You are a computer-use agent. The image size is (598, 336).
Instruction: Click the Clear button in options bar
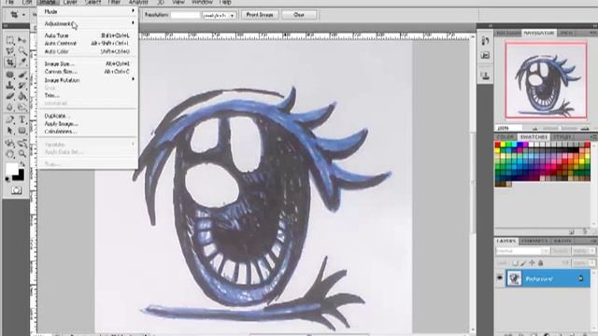[299, 15]
